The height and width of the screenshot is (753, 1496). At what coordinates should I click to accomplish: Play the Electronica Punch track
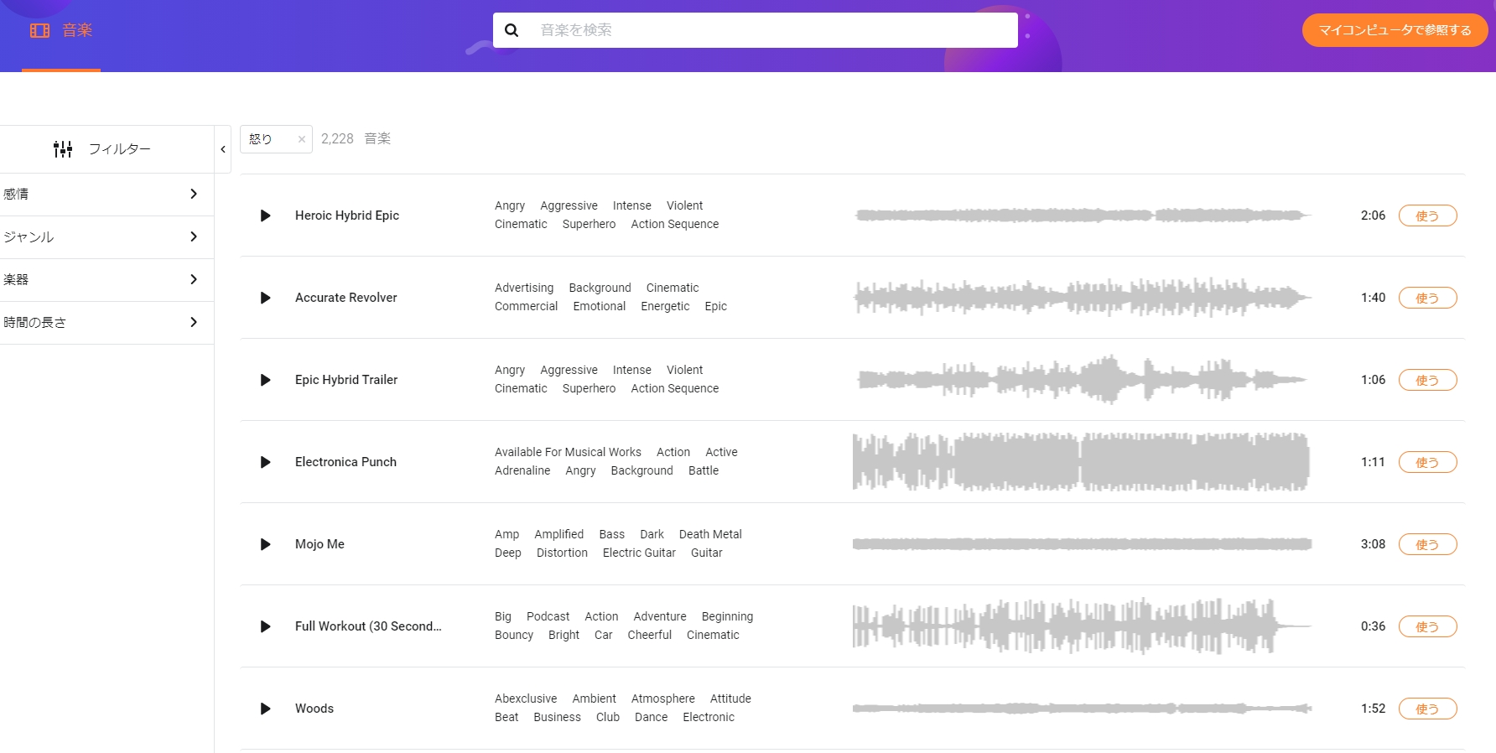(266, 462)
